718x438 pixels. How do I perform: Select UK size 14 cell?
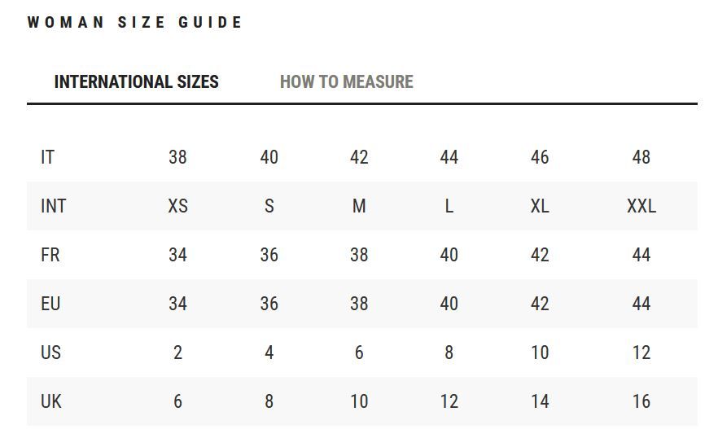(539, 401)
